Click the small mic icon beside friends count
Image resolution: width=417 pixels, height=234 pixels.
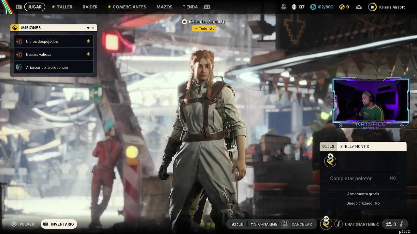tap(402, 224)
